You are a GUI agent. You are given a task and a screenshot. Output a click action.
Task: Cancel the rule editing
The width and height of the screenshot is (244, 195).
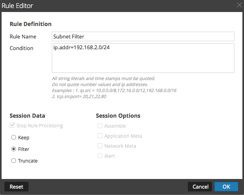(x=200, y=187)
